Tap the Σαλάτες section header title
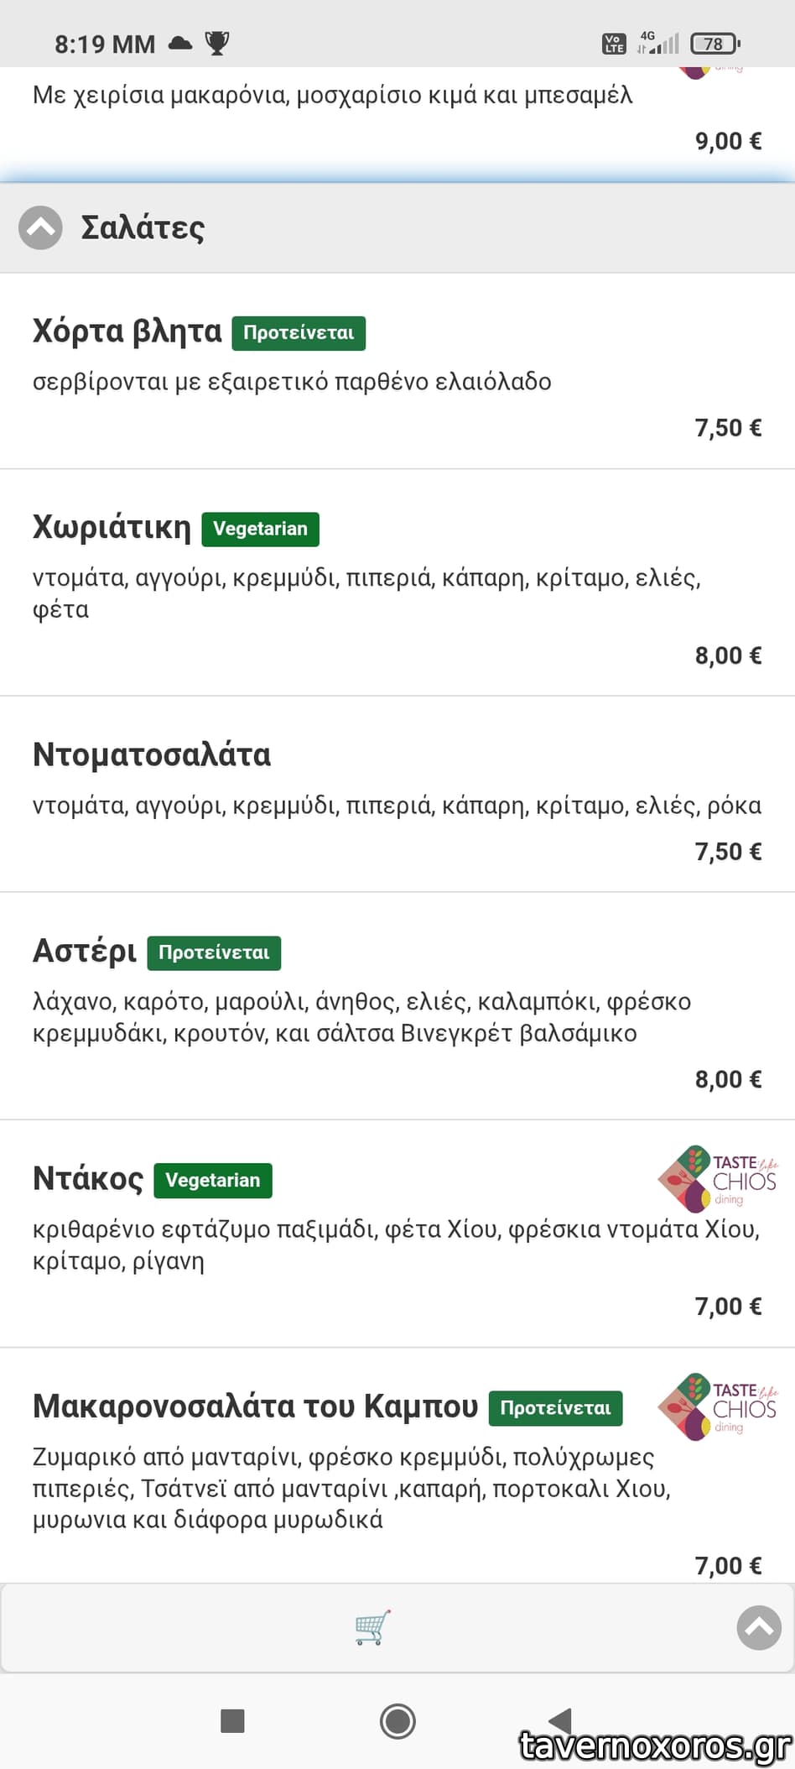795x1769 pixels. [x=143, y=227]
